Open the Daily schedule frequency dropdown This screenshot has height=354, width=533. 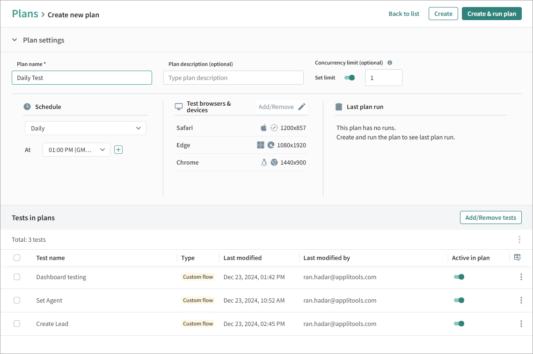tap(86, 128)
